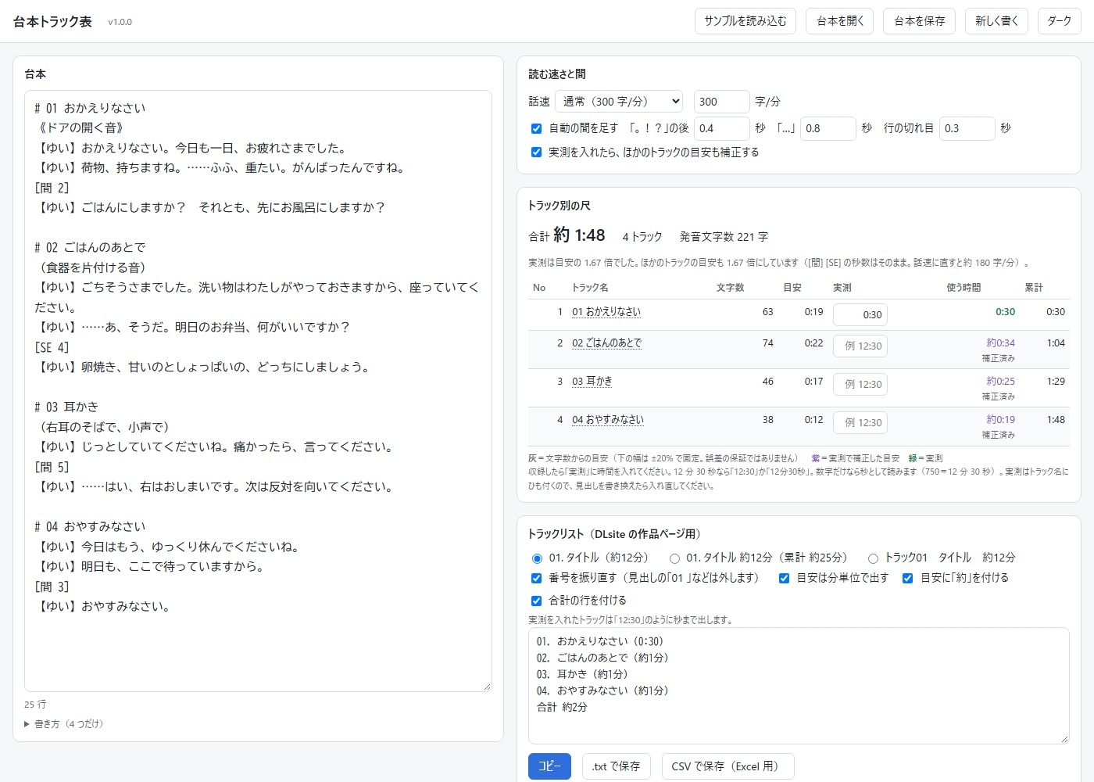1094x782 pixels.
Task: Open the 話速 speed dropdown
Action: (x=619, y=102)
